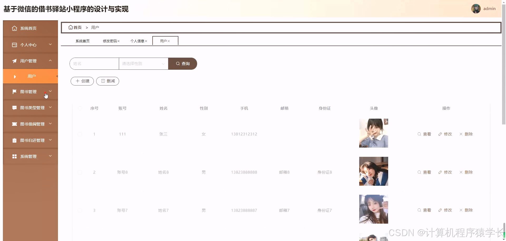Click pencil icon for 修改 in 姓名8 row

pos(440,172)
